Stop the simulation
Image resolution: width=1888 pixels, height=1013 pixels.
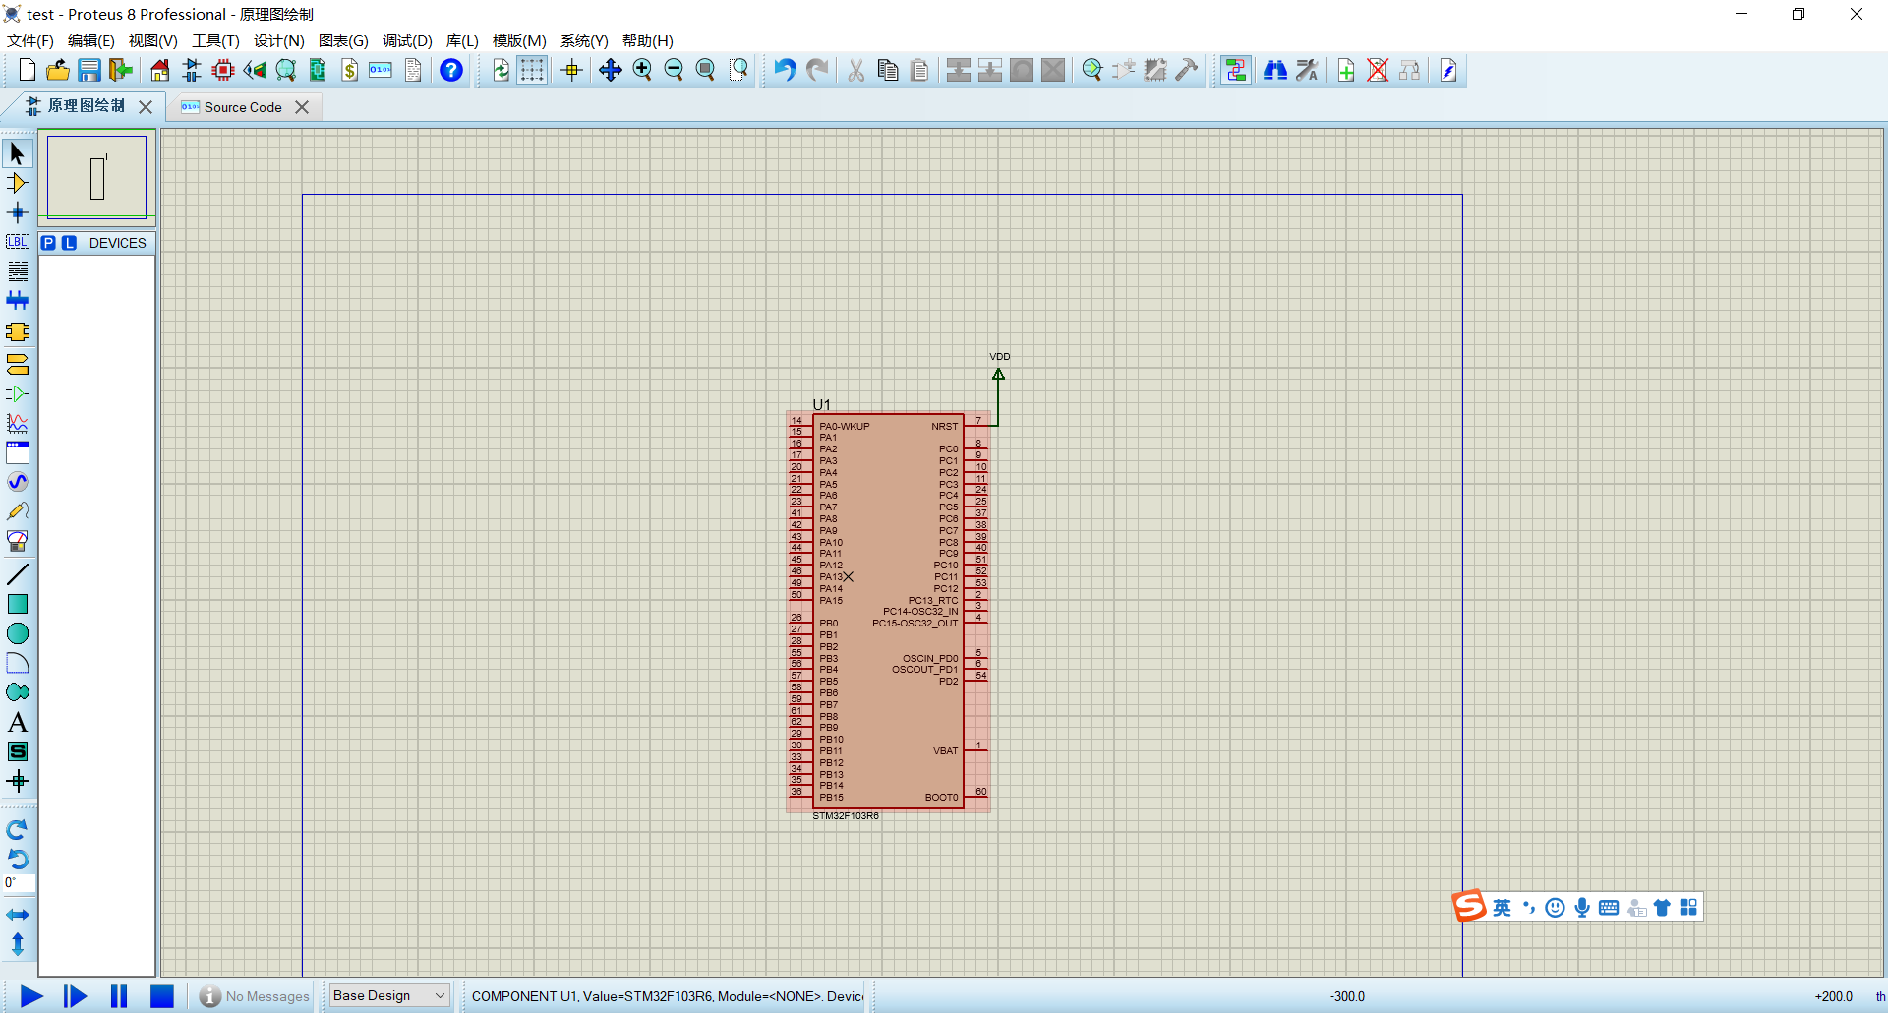pyautogui.click(x=162, y=996)
